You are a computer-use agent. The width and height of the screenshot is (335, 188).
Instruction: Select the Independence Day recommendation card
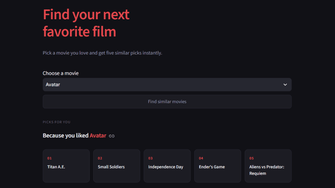[167, 166]
